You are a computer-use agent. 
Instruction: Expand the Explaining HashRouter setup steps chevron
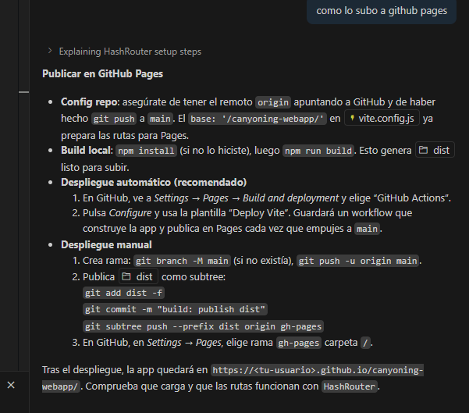click(50, 52)
